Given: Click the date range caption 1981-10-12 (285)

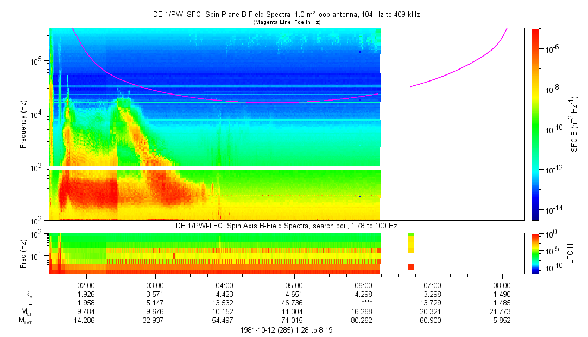Looking at the screenshot, I should (x=286, y=330).
